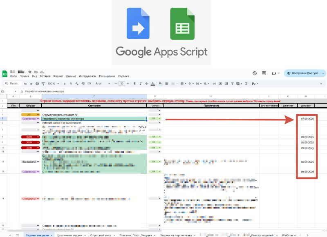This screenshot has height=237, width=327.
Task: Increase decimal places
Action: [83, 84]
